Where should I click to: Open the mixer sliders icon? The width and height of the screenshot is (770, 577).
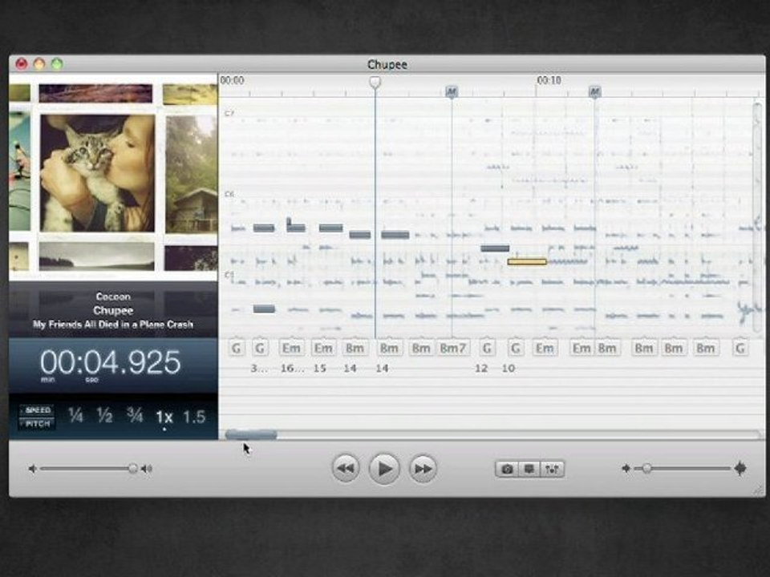(x=552, y=469)
